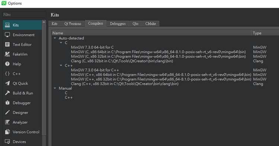
Task: Click the Analyzer label in sidebar
Action: click(20, 122)
